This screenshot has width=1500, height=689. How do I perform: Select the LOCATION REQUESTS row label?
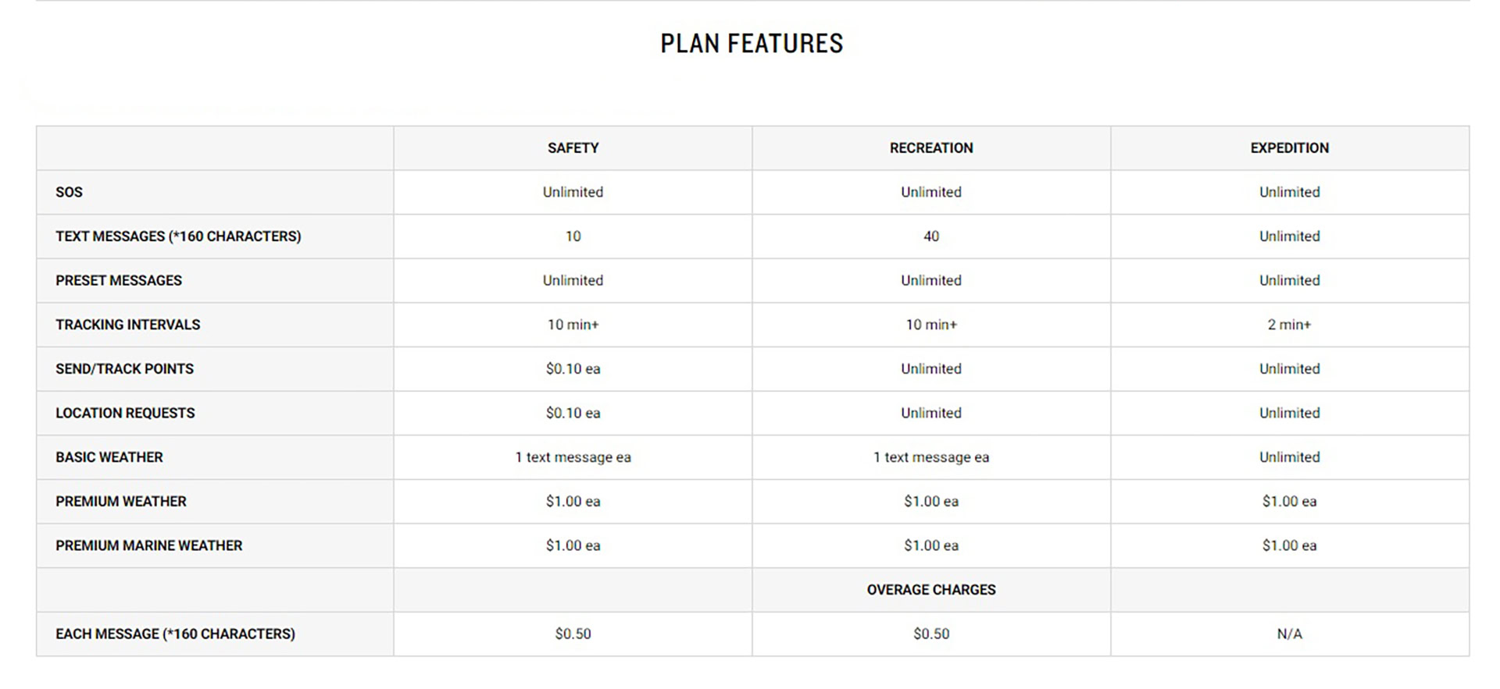[x=125, y=414]
